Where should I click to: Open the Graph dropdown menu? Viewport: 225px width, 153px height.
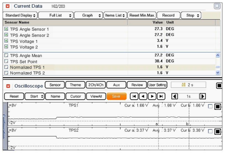coord(88,15)
